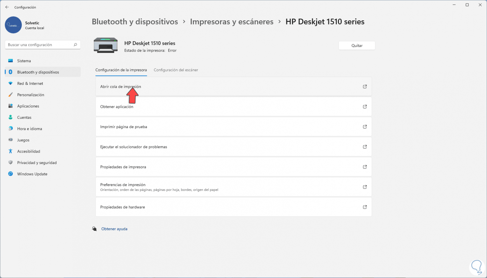Click the Obtener ayuda headset icon
Image resolution: width=487 pixels, height=278 pixels.
94,229
